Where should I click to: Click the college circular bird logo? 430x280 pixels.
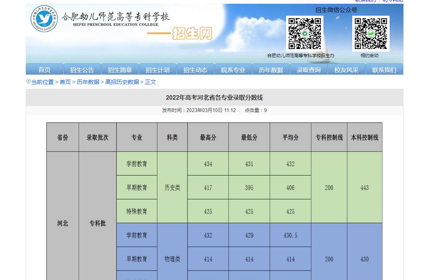44,19
